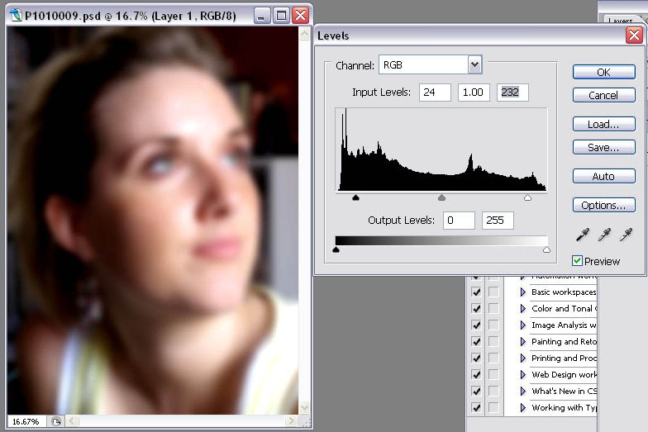Toggle the checkmark for Printing and Proofing
The image size is (648, 432).
pyautogui.click(x=476, y=358)
